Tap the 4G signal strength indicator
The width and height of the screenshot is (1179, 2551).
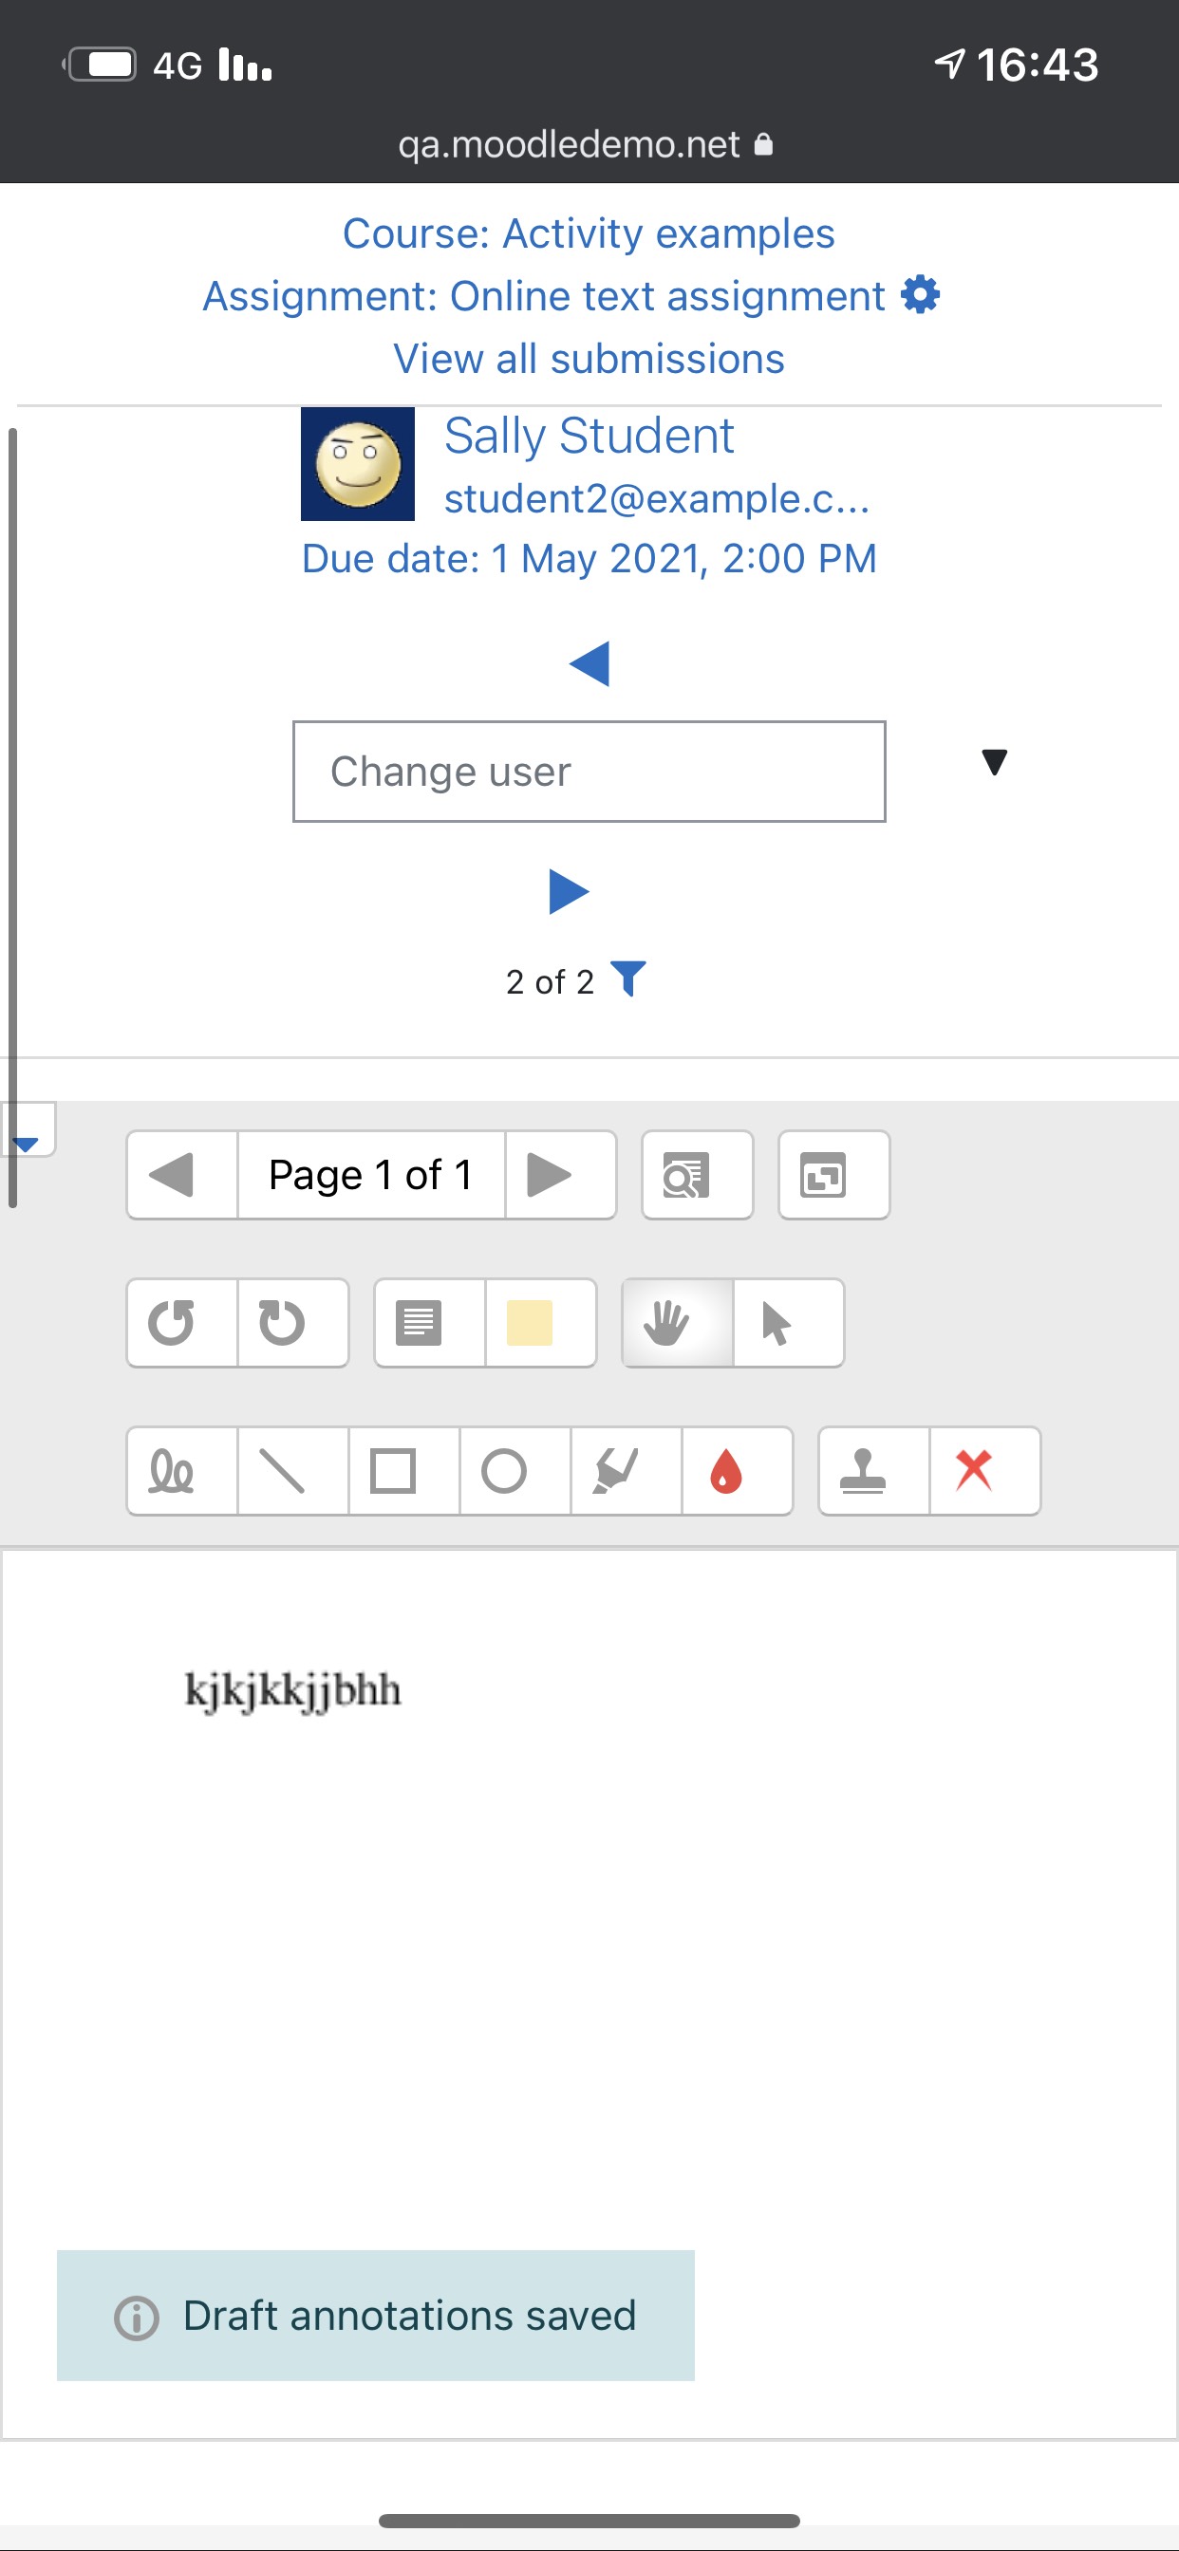pos(213,65)
